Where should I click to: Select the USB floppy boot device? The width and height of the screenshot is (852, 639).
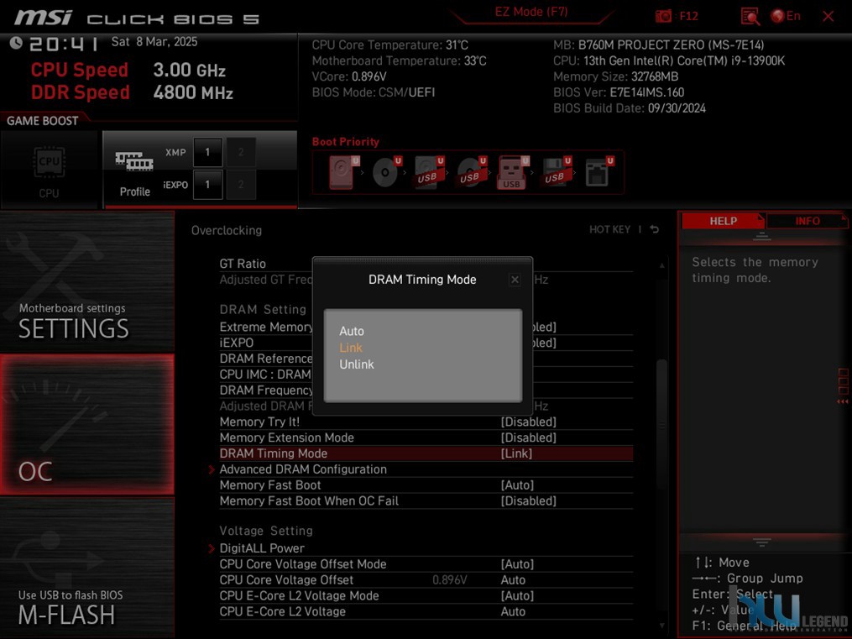(x=556, y=172)
